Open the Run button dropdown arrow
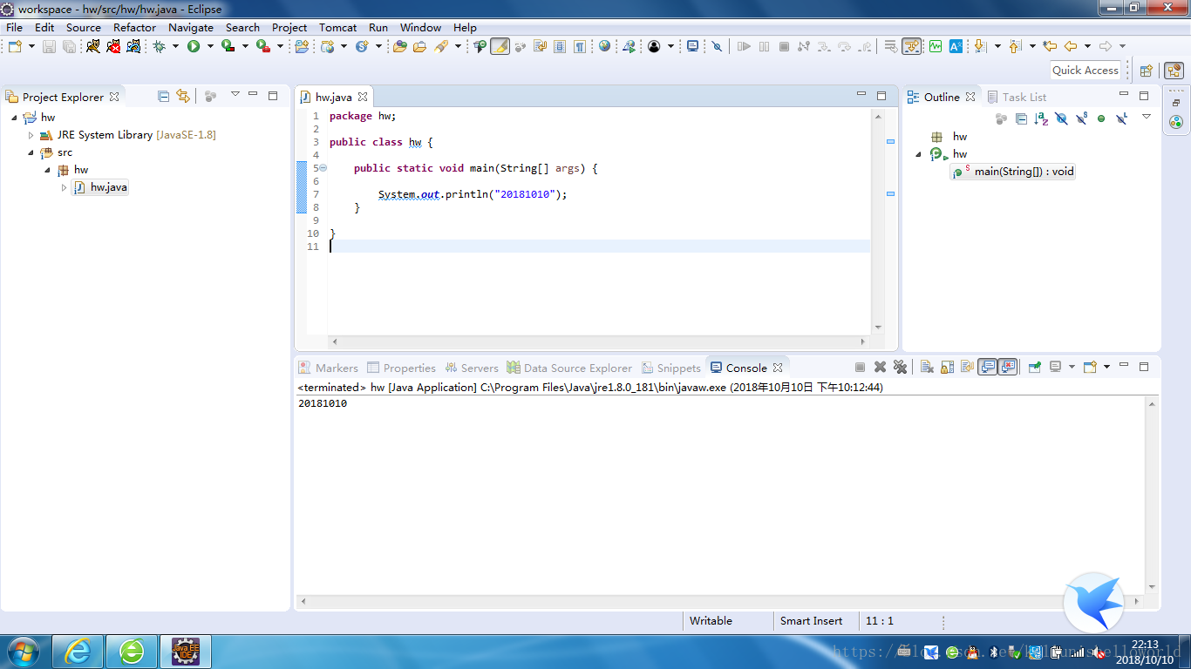This screenshot has height=669, width=1191. tap(210, 46)
